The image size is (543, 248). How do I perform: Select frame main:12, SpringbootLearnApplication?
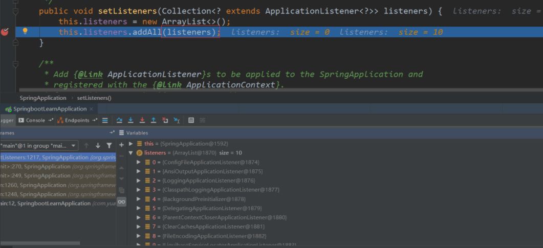58,204
